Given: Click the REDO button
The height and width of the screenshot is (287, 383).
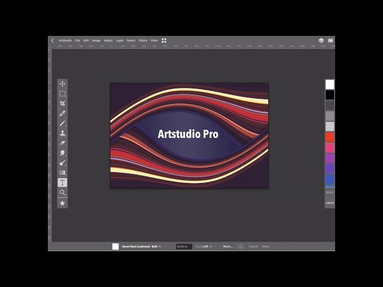Looking at the screenshot, I should pos(330,193).
